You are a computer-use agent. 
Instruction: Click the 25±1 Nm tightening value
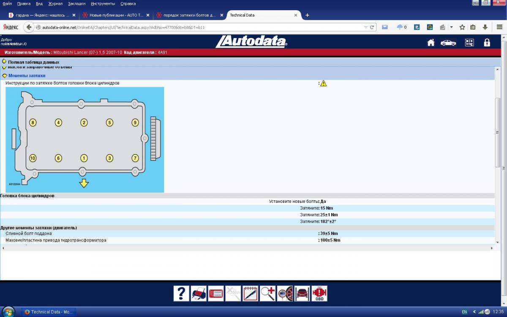329,215
